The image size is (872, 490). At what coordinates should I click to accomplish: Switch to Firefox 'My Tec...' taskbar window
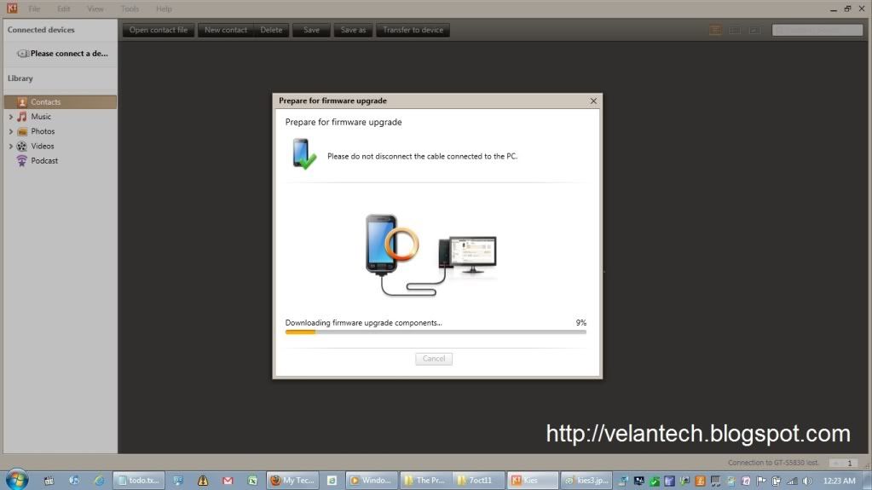292,481
